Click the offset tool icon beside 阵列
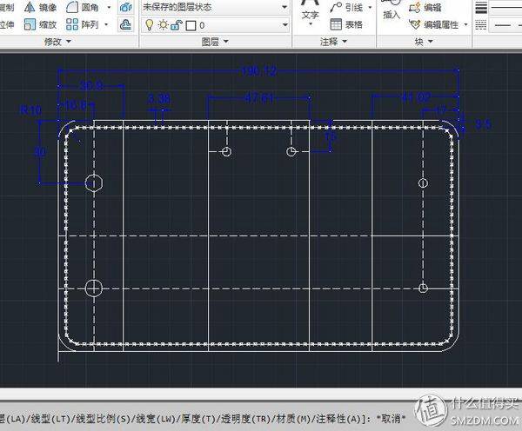522x431 pixels. click(125, 24)
